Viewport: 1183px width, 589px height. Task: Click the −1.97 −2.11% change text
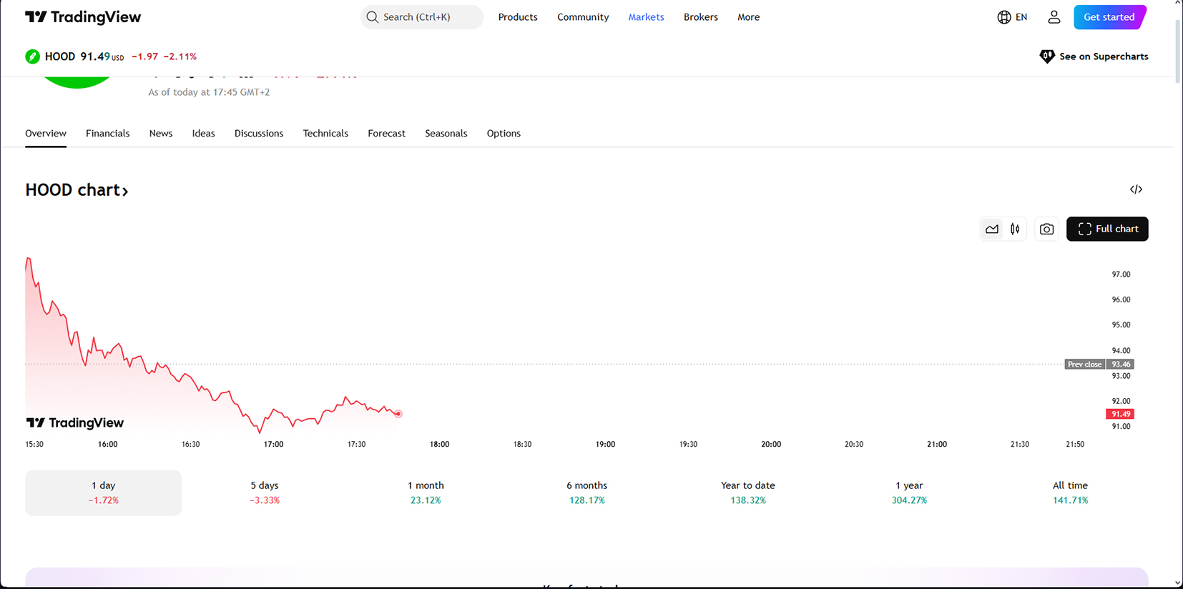tap(164, 56)
